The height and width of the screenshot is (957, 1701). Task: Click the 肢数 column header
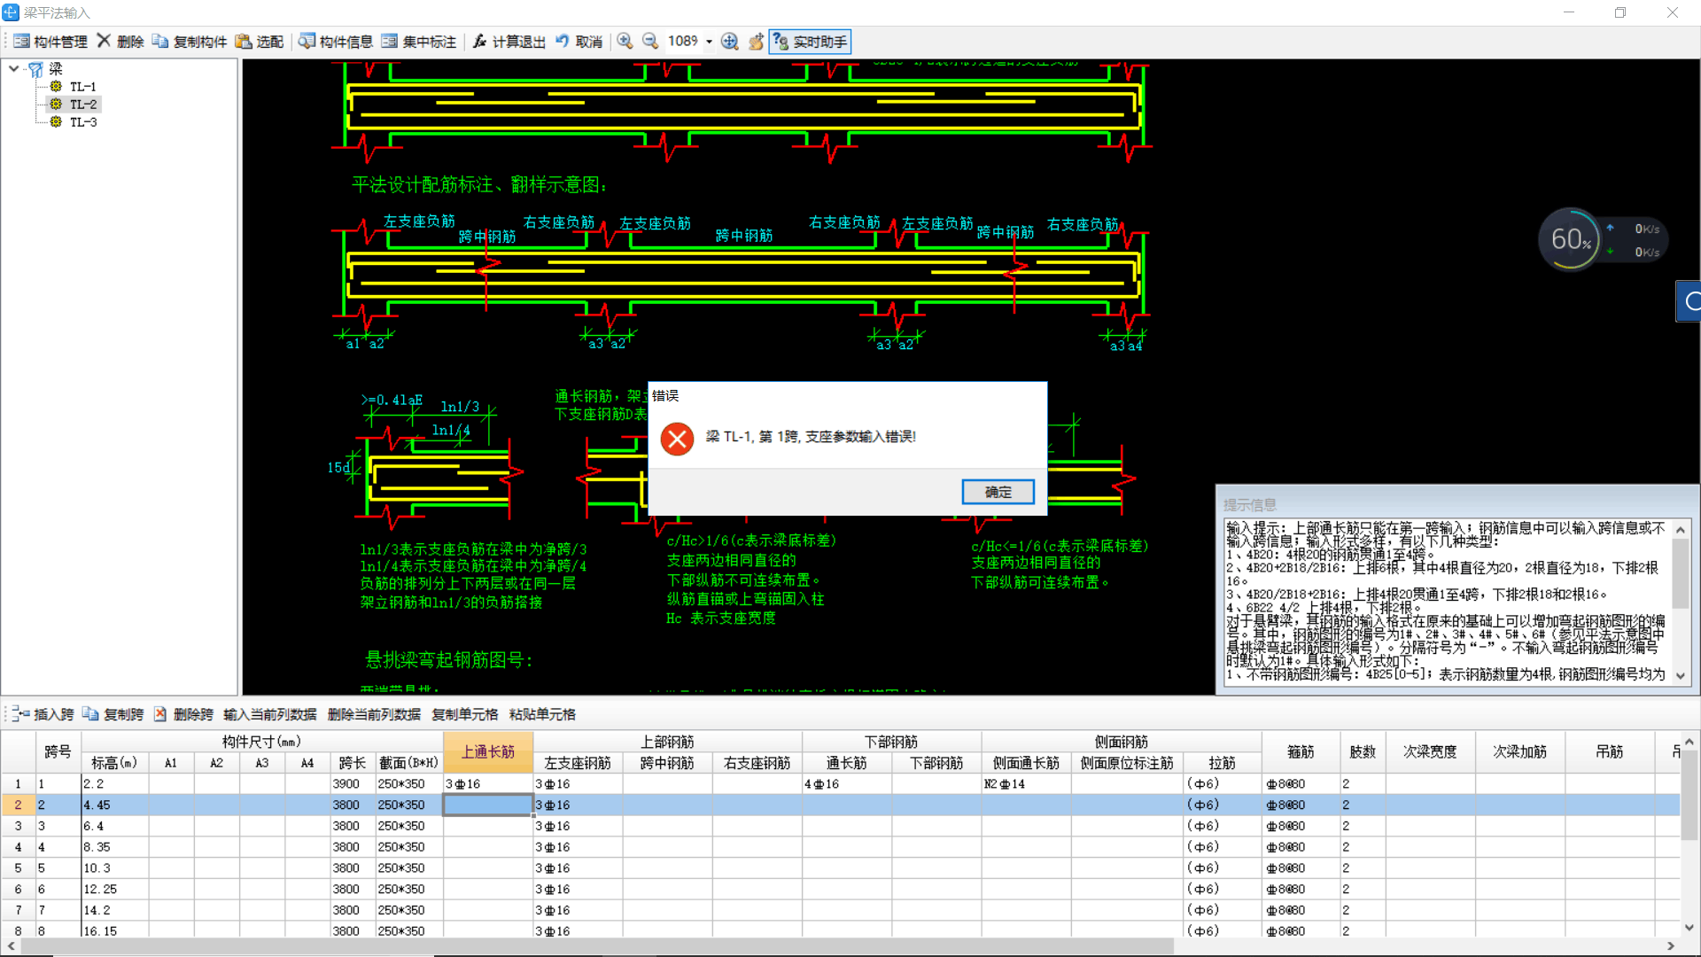(1363, 751)
